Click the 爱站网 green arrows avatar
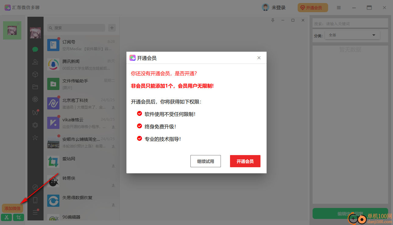The height and width of the screenshot is (225, 393). click(53, 162)
